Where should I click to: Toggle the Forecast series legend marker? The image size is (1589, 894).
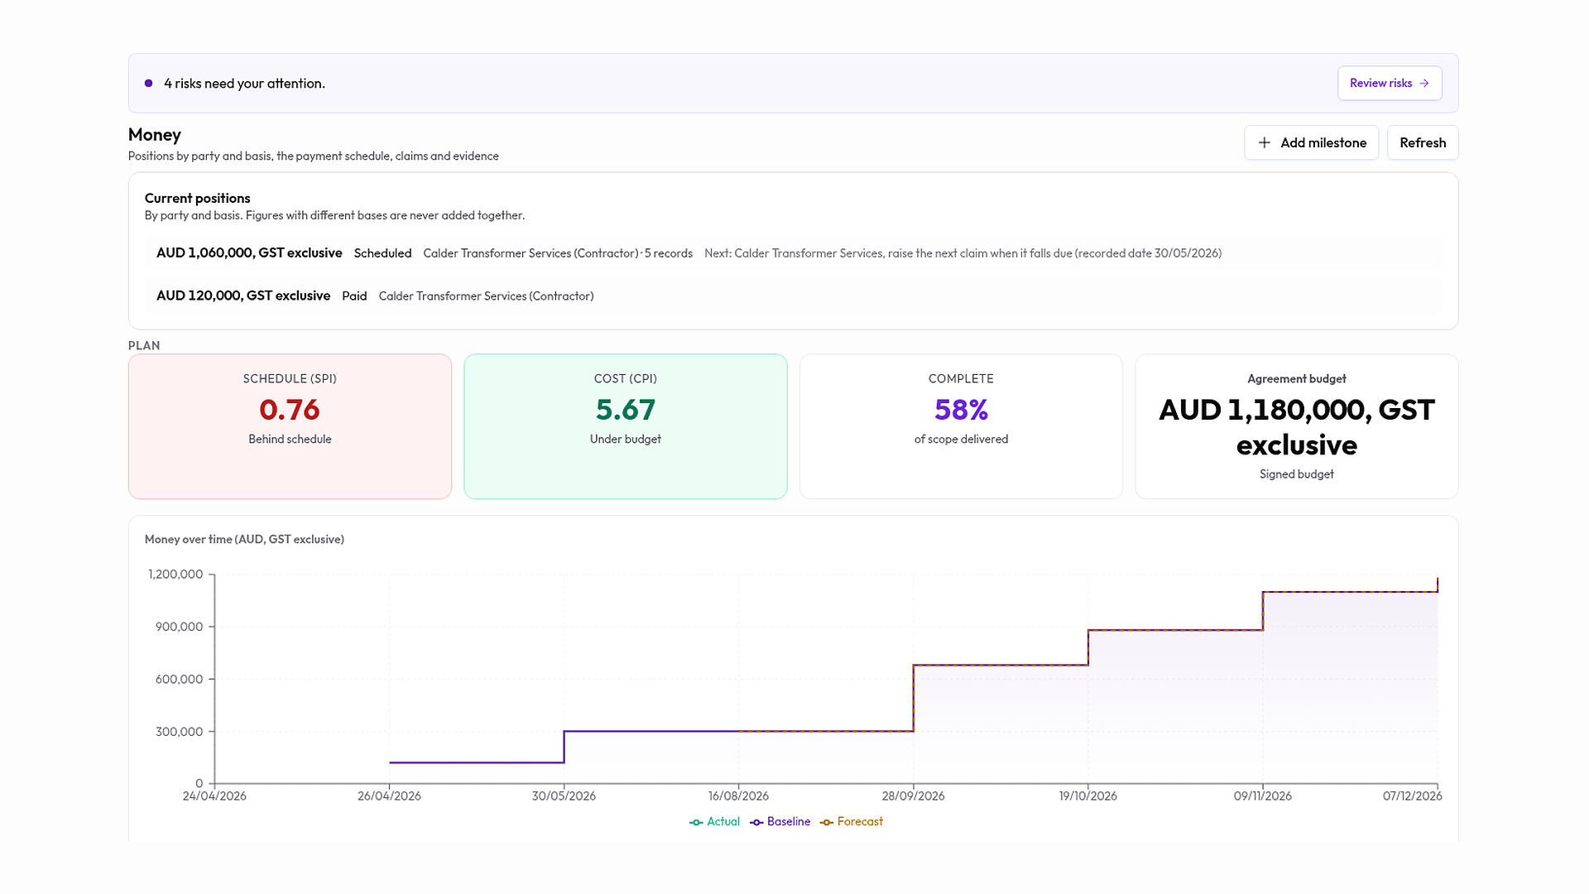click(x=826, y=822)
